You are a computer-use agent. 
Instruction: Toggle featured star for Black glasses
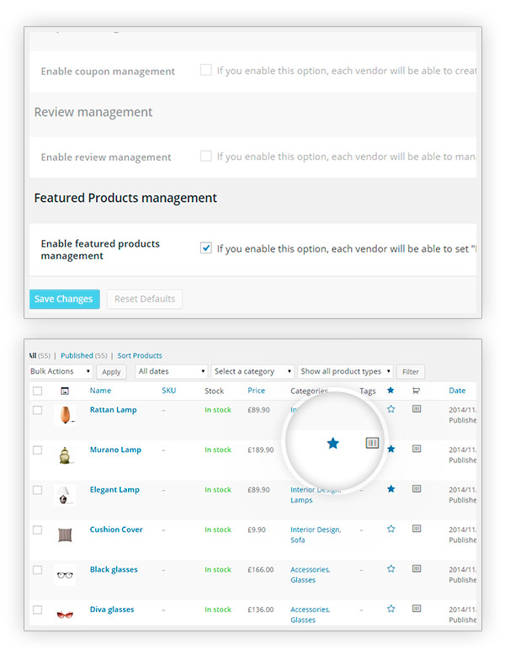[x=391, y=568]
